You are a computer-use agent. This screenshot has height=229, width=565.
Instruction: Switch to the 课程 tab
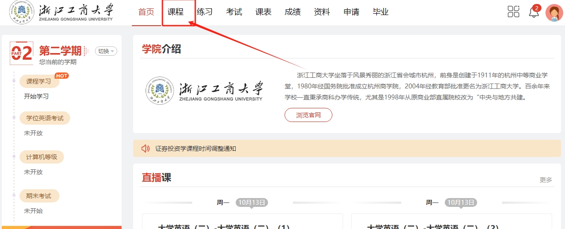tap(176, 12)
